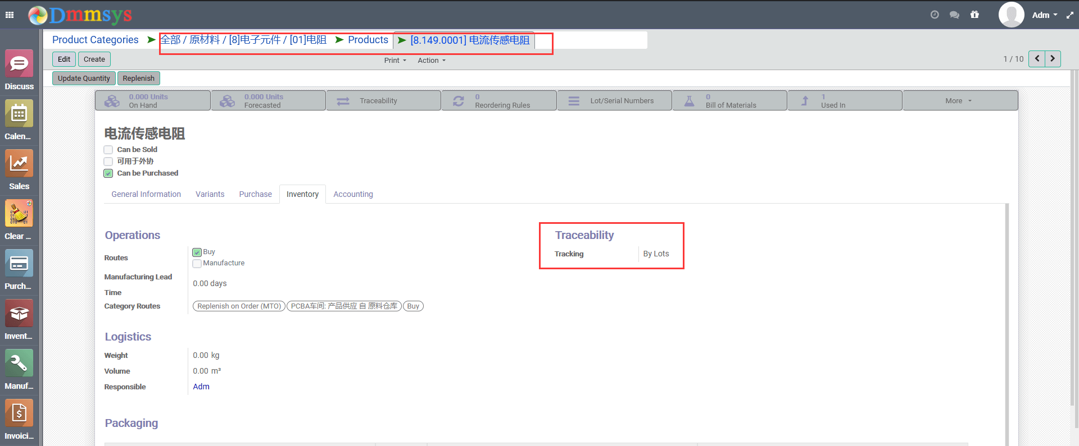Select the Inventory tab
1079x446 pixels.
click(302, 194)
